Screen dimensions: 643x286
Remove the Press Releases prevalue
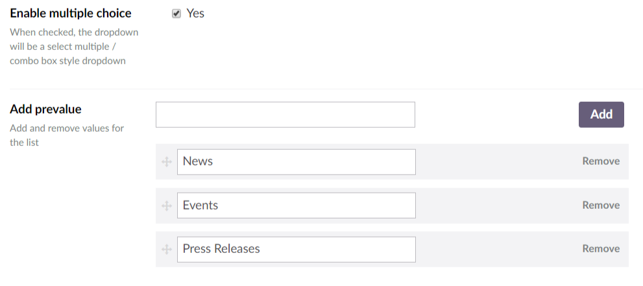coord(601,248)
